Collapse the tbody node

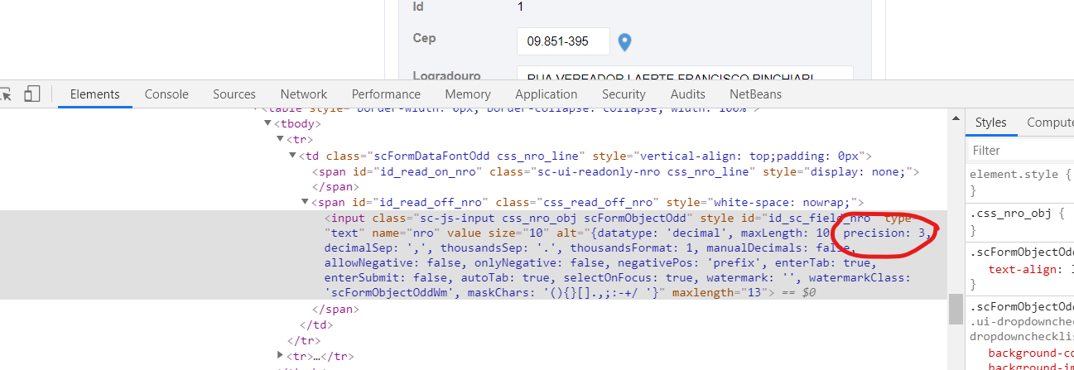tap(267, 123)
